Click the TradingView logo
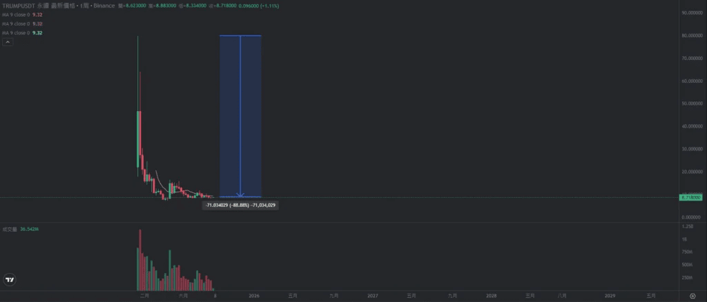Viewport: 707px width, 302px height. 10,279
